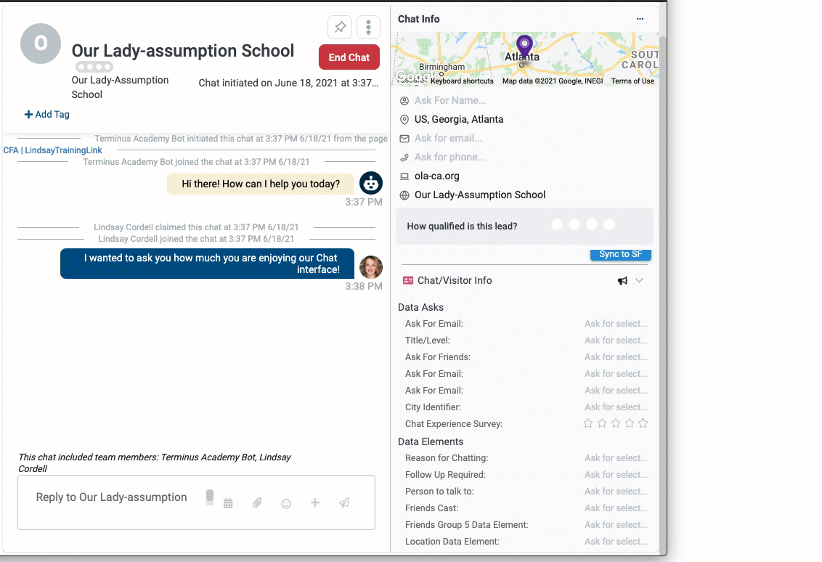Click the "Our Lady-assumption School" chat title
Image resolution: width=822 pixels, height=562 pixels.
click(183, 51)
